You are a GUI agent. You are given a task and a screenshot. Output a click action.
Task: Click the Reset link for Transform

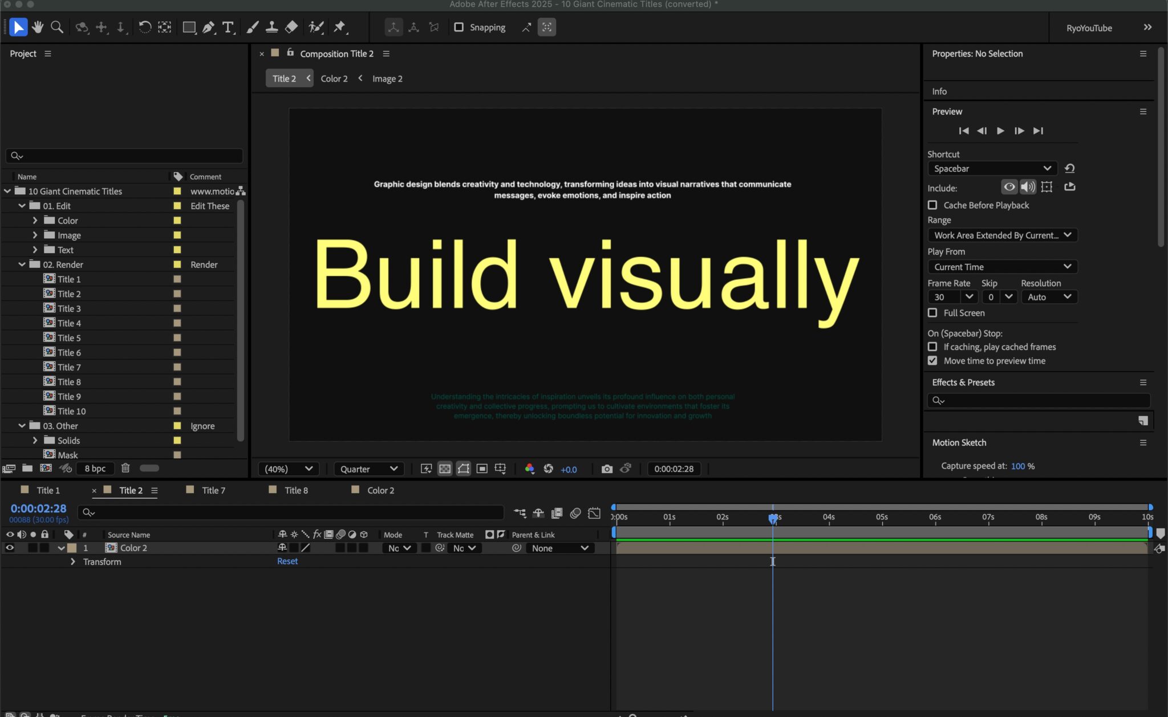287,561
